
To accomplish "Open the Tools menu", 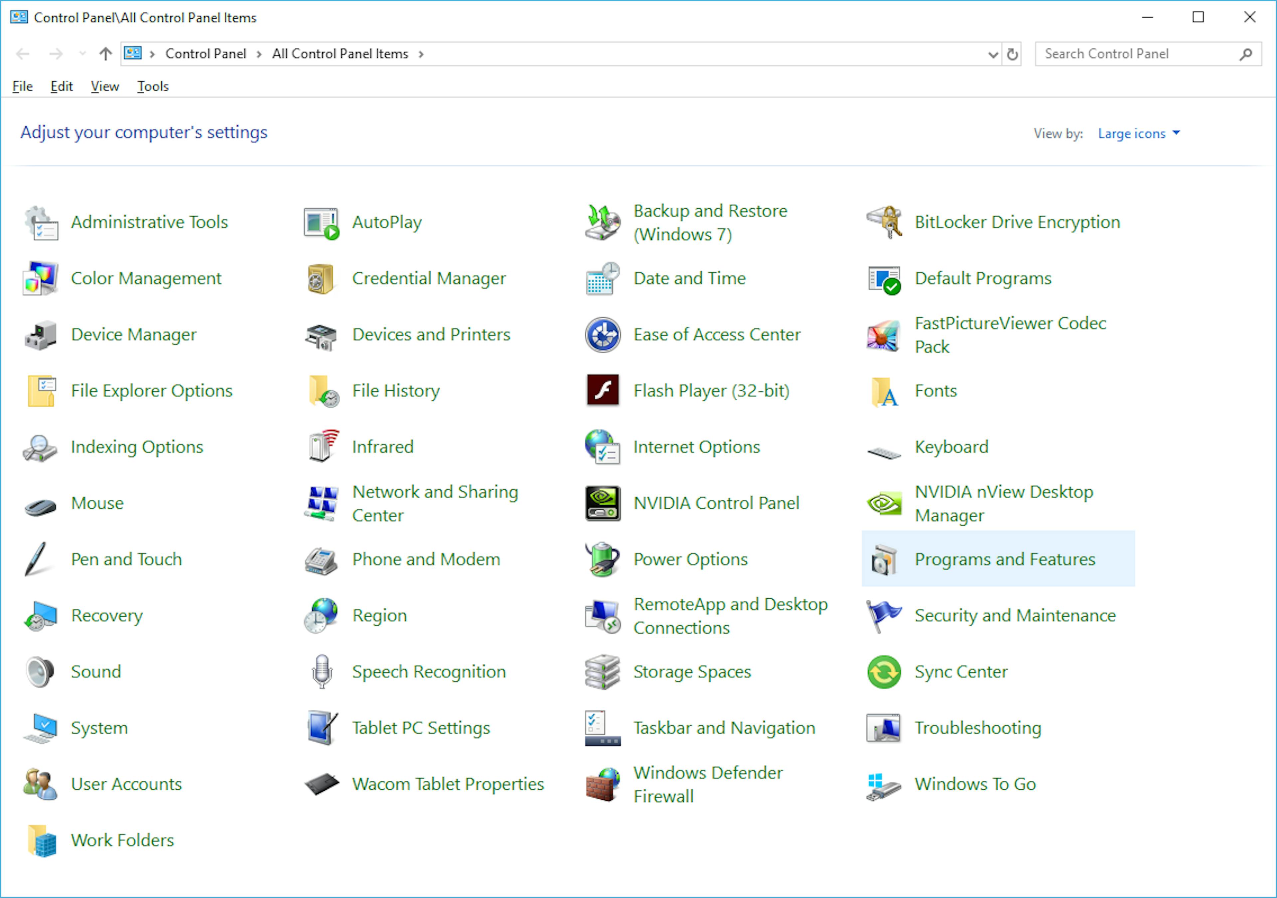I will [152, 86].
